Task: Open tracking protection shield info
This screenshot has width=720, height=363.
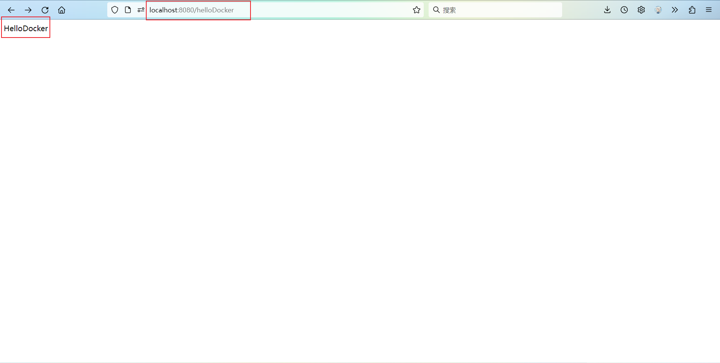Action: [x=115, y=10]
